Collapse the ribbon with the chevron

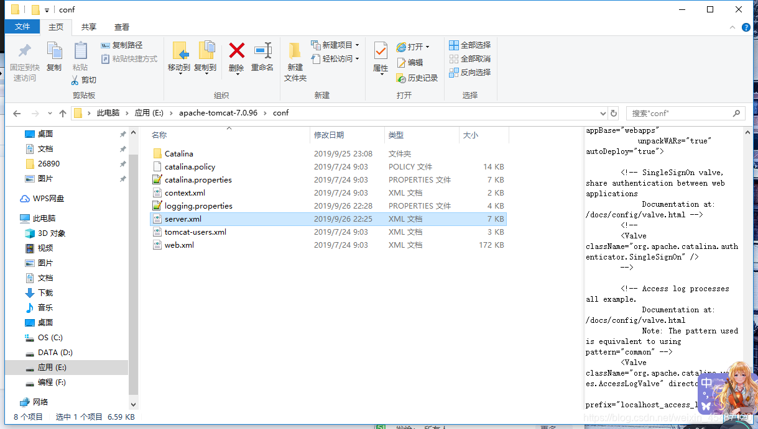tap(732, 27)
